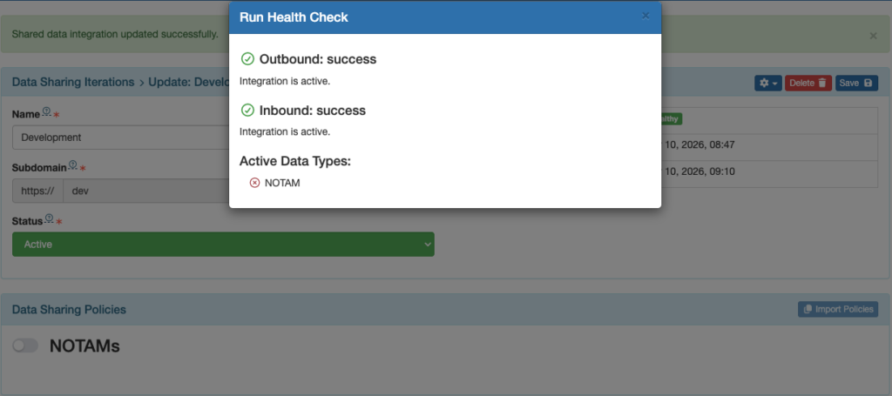Click the Import Policies button
This screenshot has height=396, width=892.
coord(837,309)
